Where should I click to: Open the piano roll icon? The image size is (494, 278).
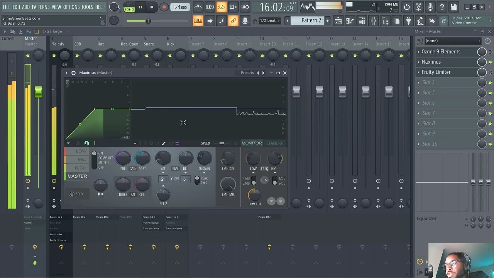click(350, 21)
